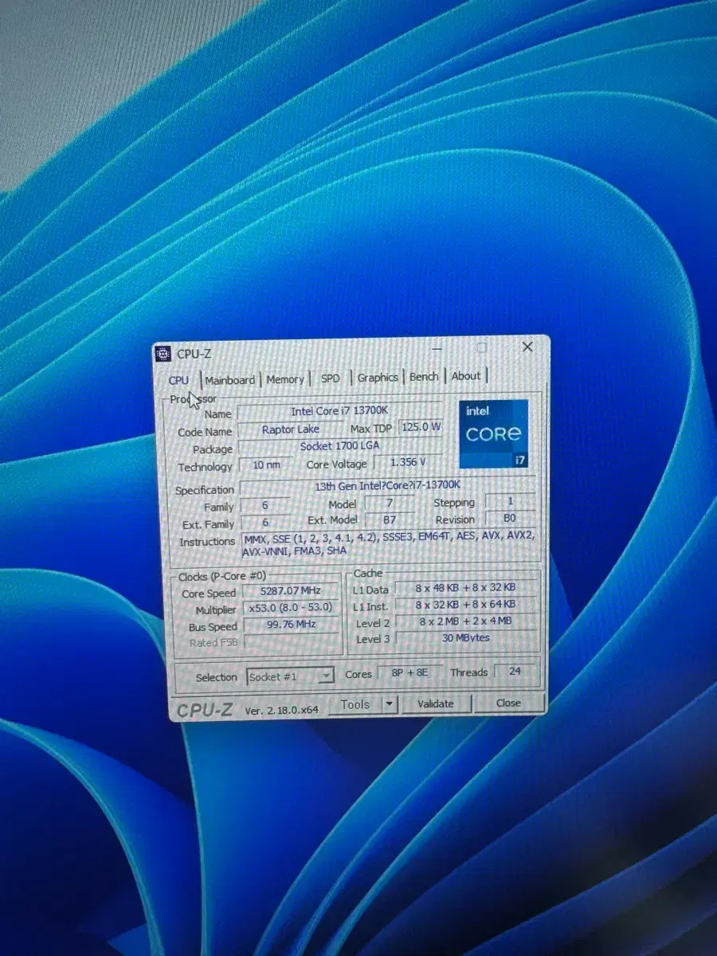717x956 pixels.
Task: Click the L1 Data cache value
Action: coord(465,588)
